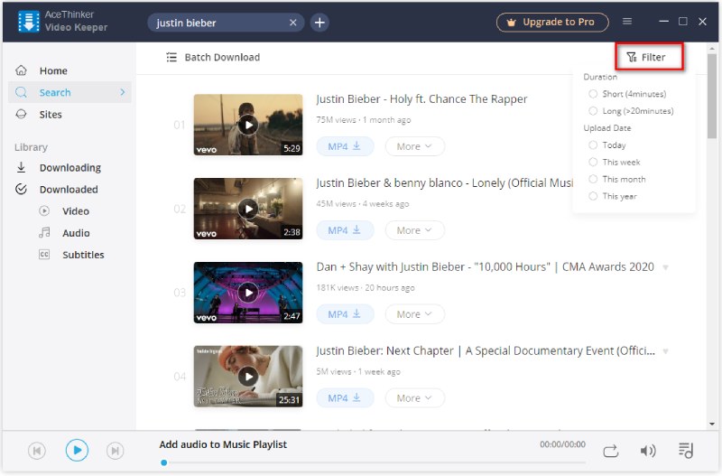Click the Downloading arrow icon
The width and height of the screenshot is (722, 476).
click(21, 167)
